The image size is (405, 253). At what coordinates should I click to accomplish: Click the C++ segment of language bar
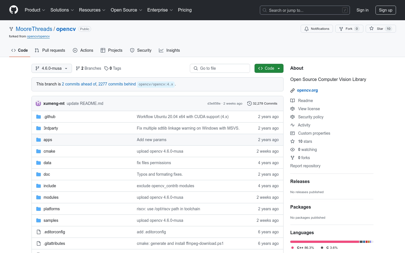pos(325,242)
